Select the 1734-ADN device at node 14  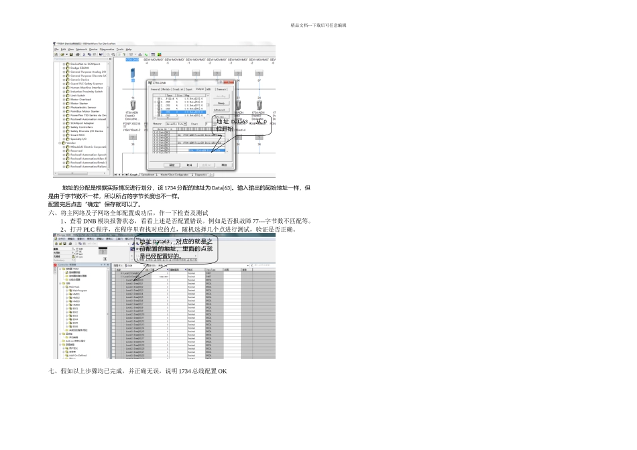click(x=133, y=106)
